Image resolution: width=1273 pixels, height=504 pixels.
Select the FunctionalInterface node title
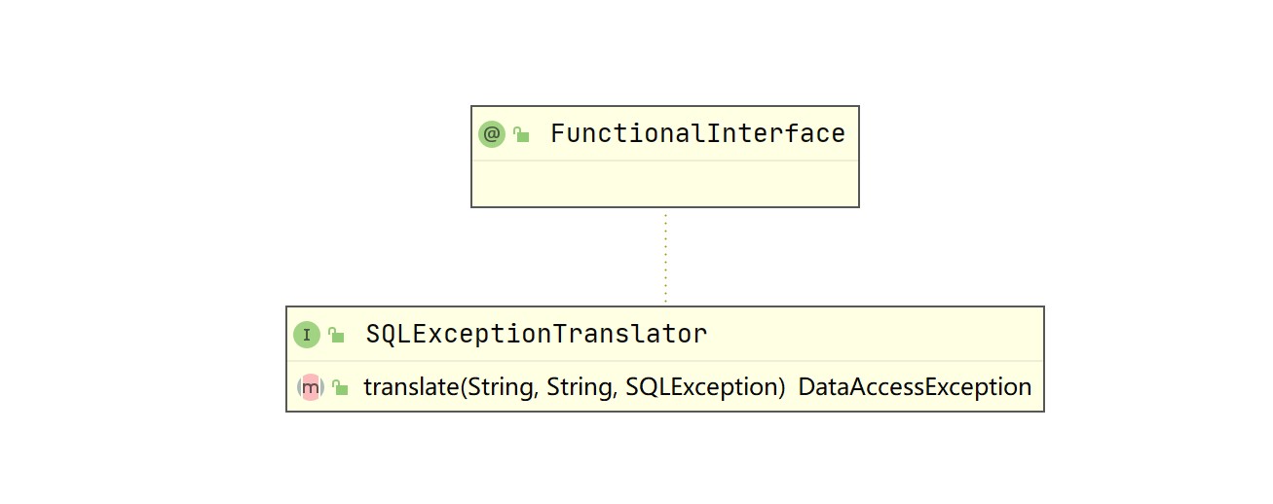[x=697, y=134]
